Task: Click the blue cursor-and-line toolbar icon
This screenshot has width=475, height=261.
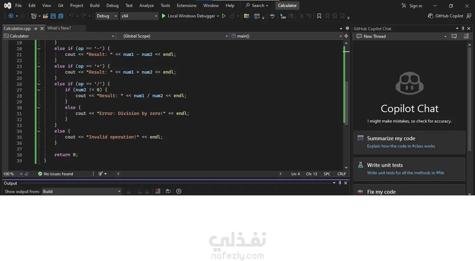Action: 283,16
